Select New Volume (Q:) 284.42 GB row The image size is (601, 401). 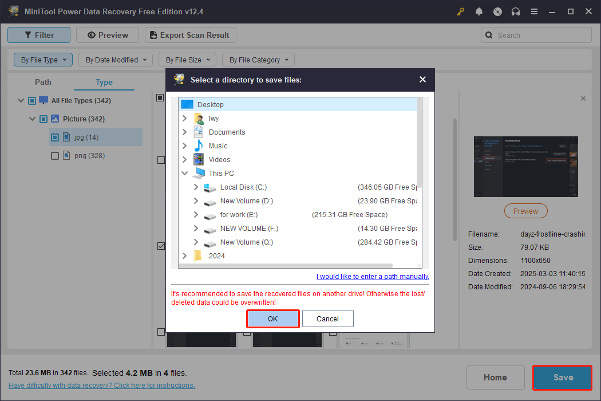(x=298, y=242)
